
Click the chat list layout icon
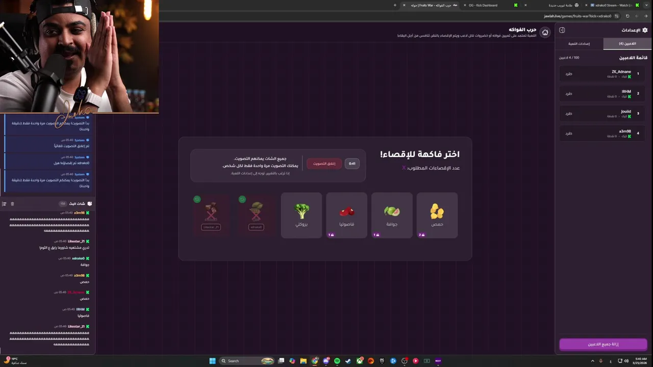click(4, 204)
